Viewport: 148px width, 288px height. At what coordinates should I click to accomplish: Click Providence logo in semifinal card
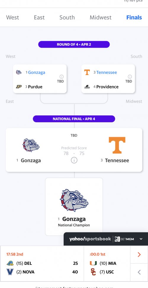87,87
